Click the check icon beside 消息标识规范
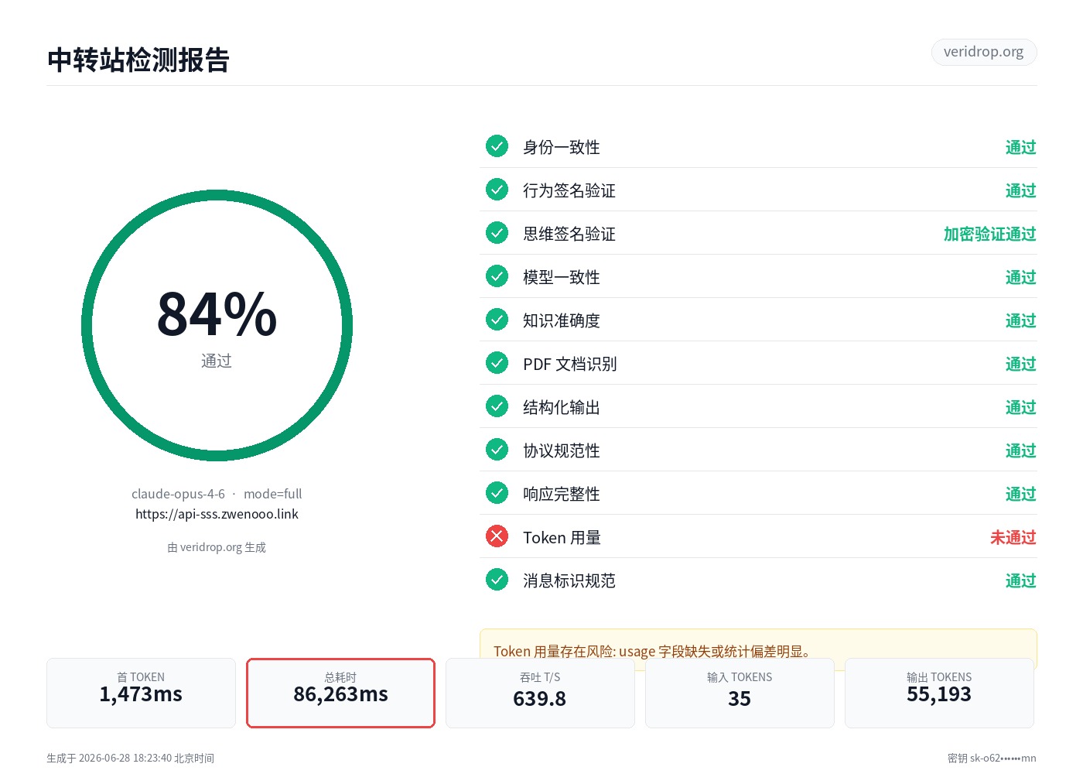 [497, 580]
